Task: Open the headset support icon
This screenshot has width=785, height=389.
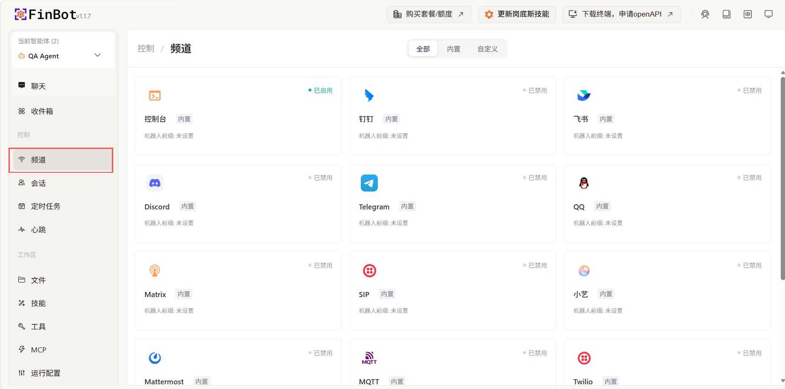Action: 705,14
